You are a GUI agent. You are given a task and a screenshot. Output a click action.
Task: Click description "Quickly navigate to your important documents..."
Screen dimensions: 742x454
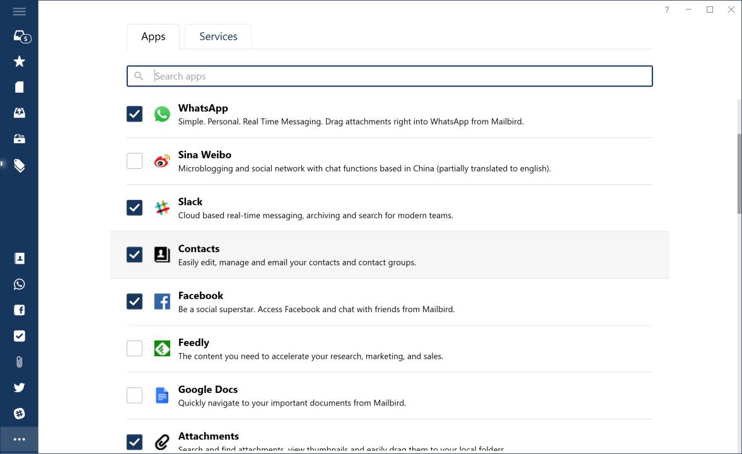pos(292,403)
